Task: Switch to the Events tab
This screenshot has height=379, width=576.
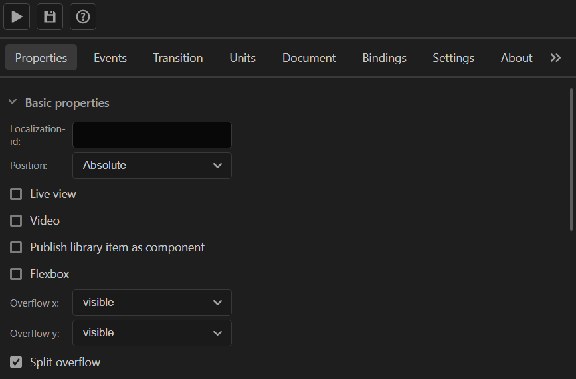Action: 110,58
